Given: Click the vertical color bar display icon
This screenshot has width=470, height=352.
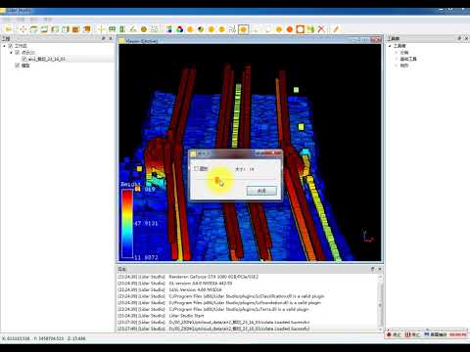Looking at the screenshot, I should click(x=169, y=29).
